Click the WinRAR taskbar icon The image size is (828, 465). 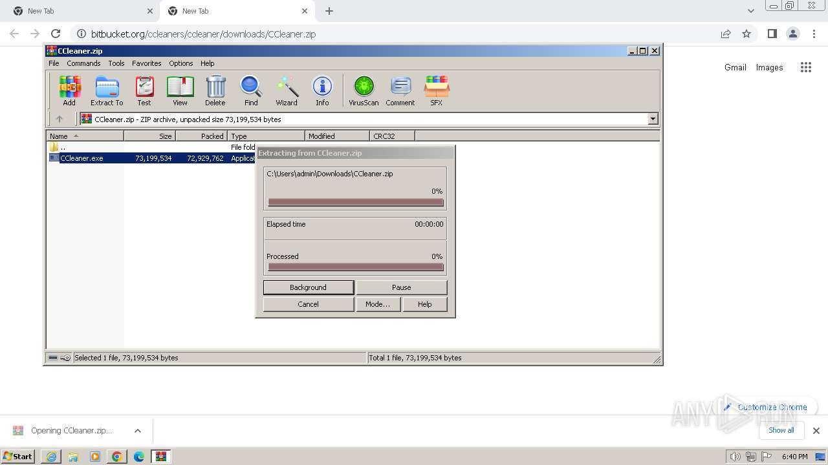[x=161, y=457]
